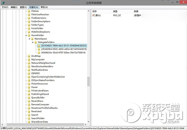
Task: Open the 收藏夹(A) menu
Action: coord(34,7)
